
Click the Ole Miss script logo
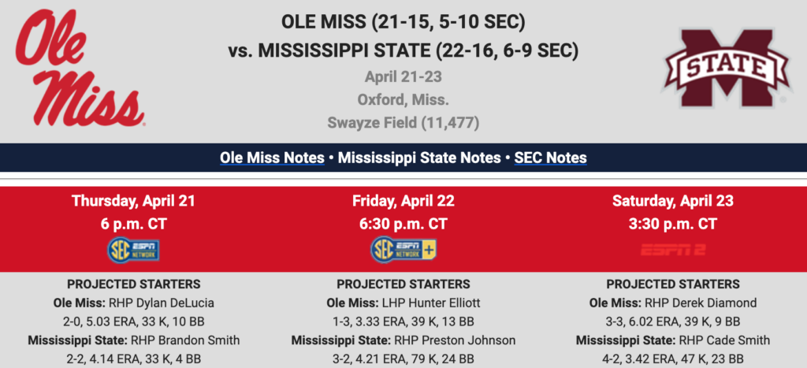click(x=80, y=68)
